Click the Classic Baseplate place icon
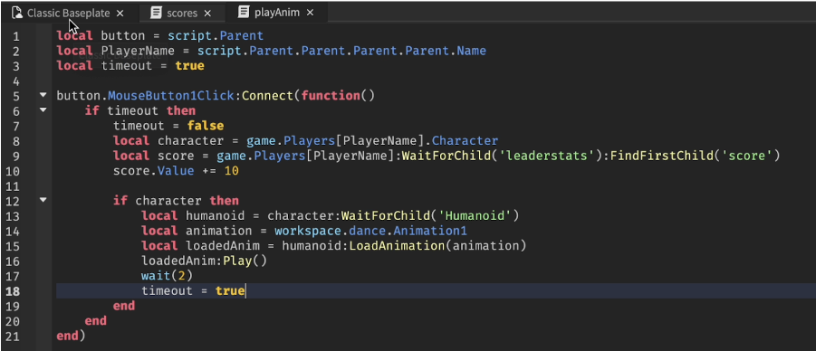 17,13
